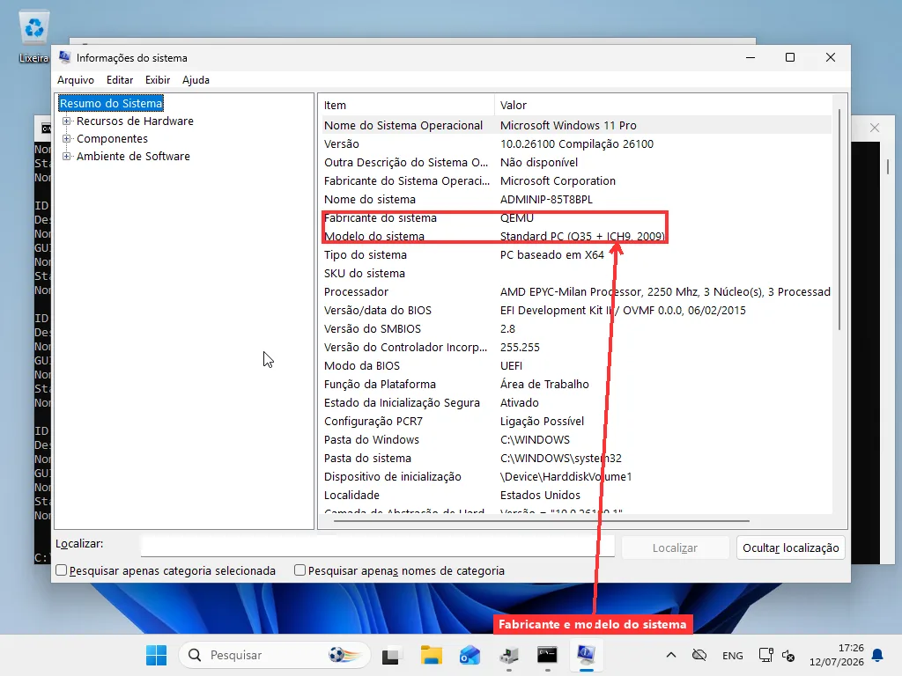Select the Pasta do Windows row
Screen dimensions: 902x676
pos(575,440)
